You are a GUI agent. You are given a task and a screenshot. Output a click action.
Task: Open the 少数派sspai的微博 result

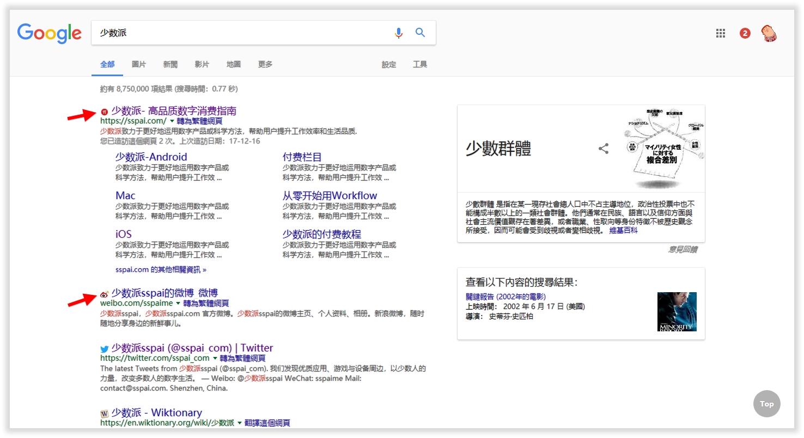[x=165, y=293]
